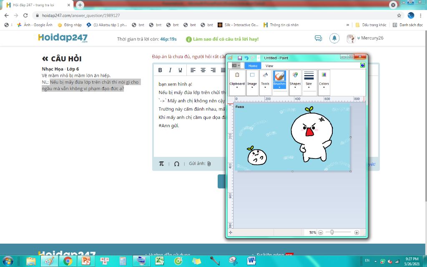Open Paint Help with the blue question icon

362,65
